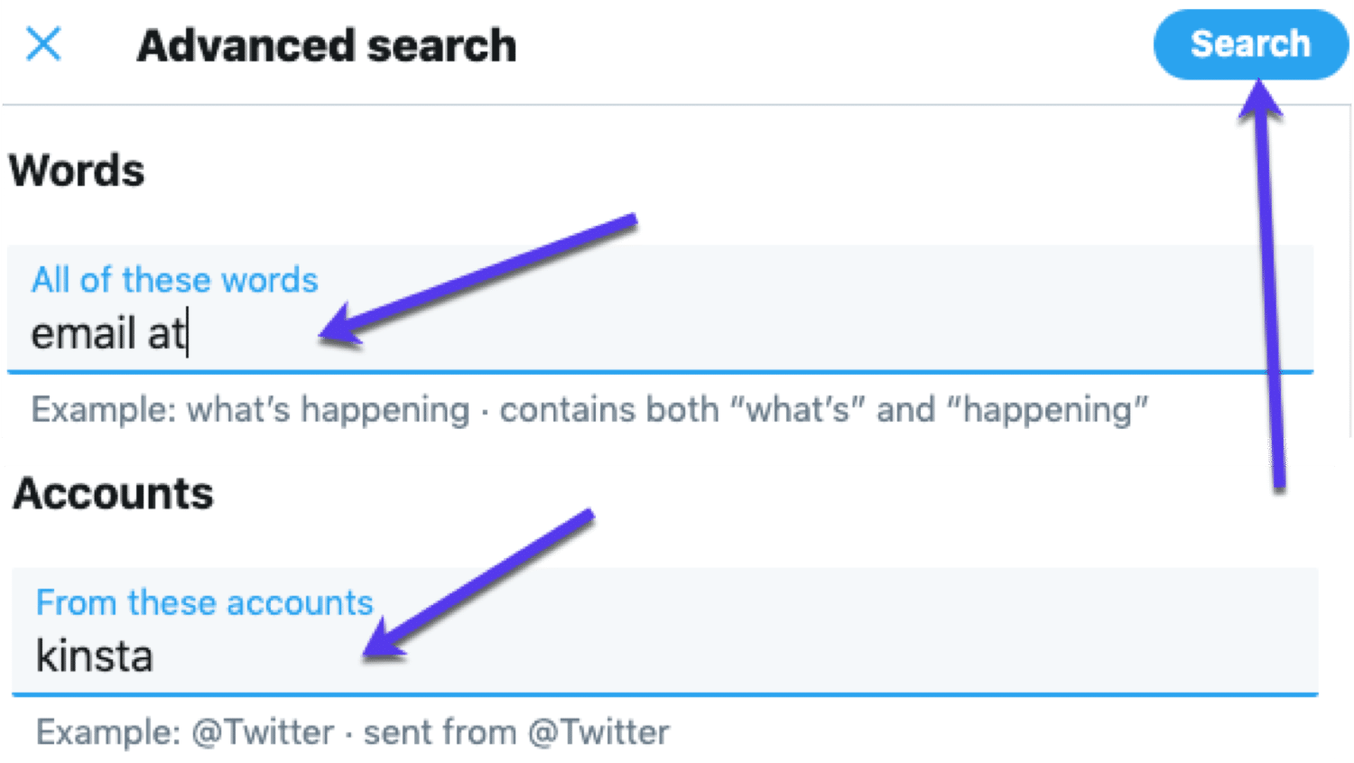Screen dimensions: 1354x763
Task: Click the Advanced search title
Action: [x=327, y=45]
